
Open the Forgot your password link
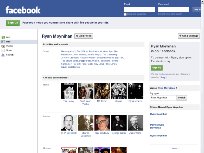coord(170,14)
